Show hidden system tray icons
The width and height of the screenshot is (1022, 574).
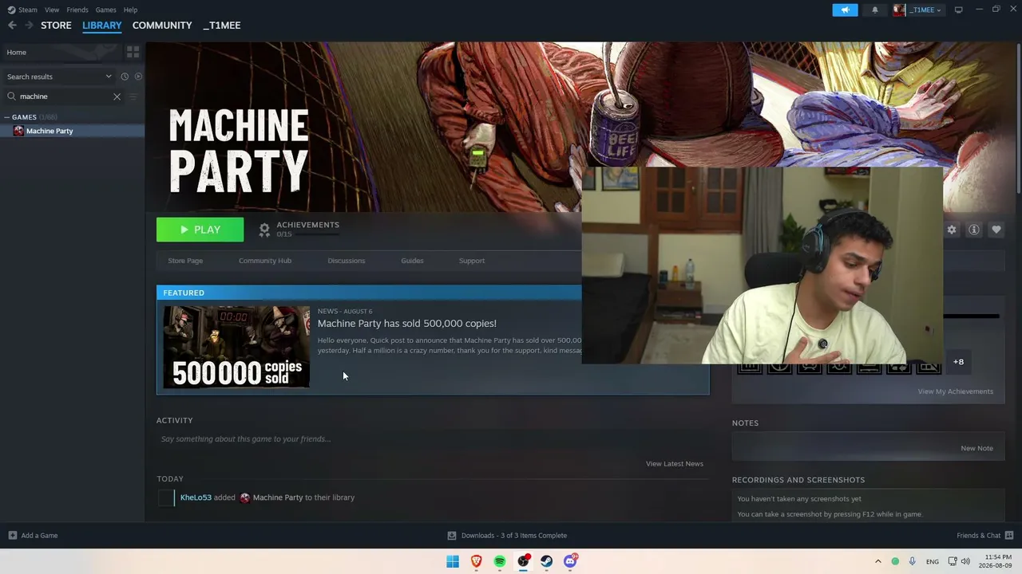pyautogui.click(x=878, y=561)
